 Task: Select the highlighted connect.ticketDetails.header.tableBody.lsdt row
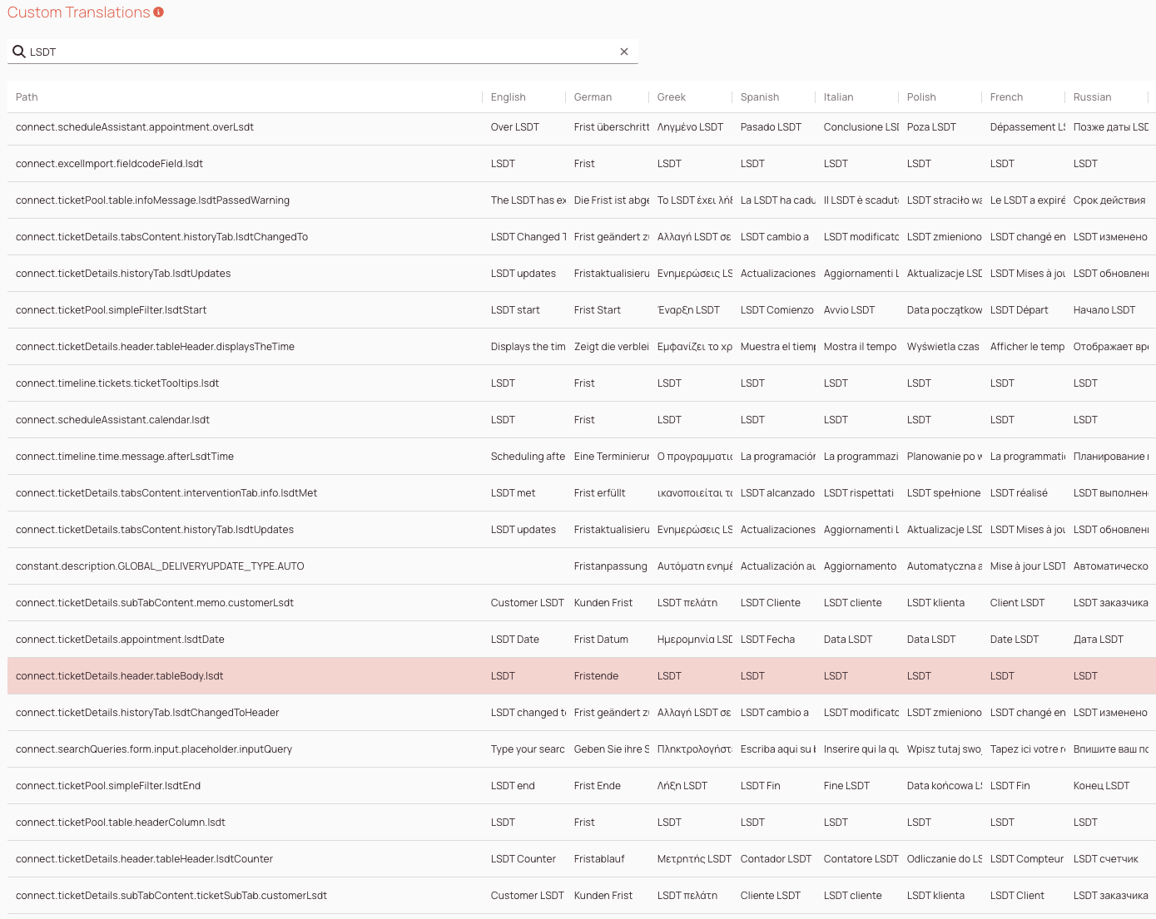coord(250,675)
